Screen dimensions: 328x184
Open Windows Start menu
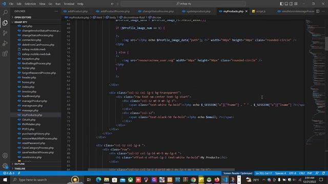[x=5, y=179]
